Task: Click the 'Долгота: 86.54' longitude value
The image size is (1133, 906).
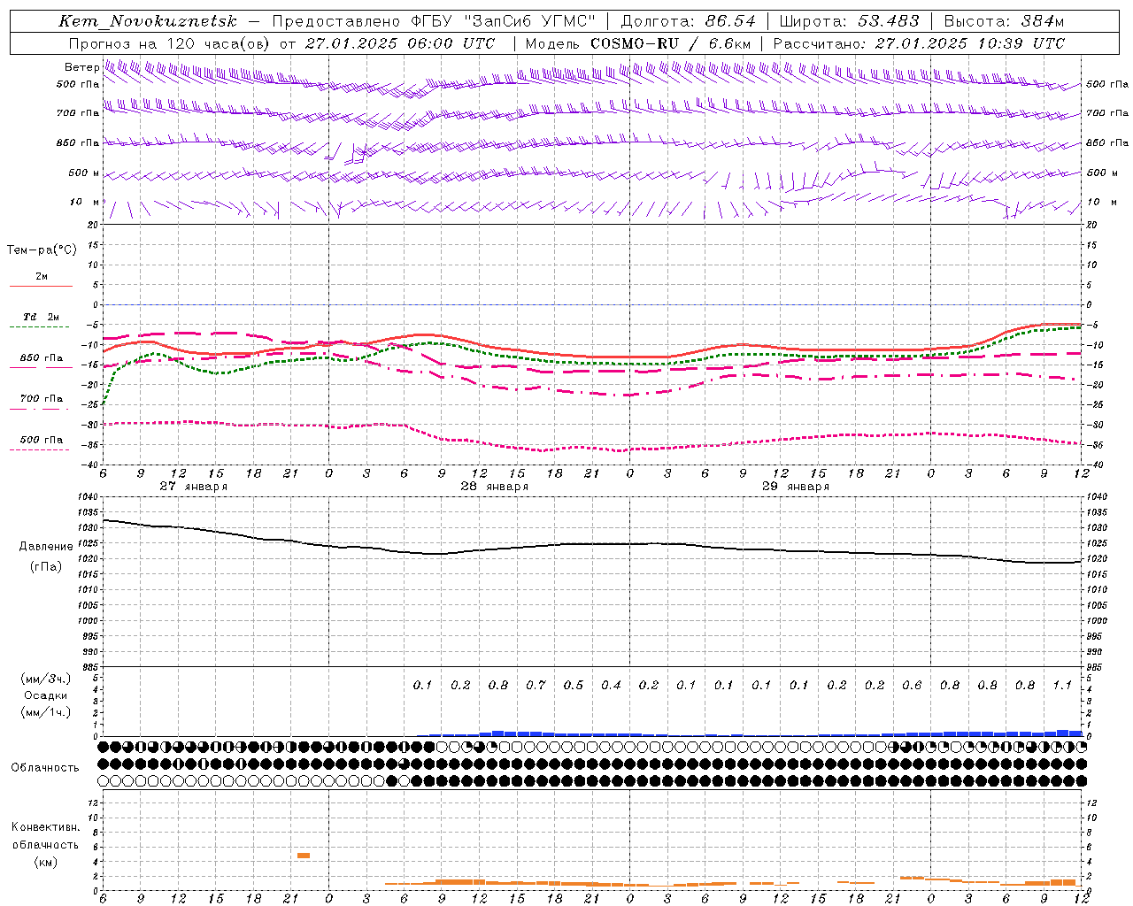Action: pos(689,21)
